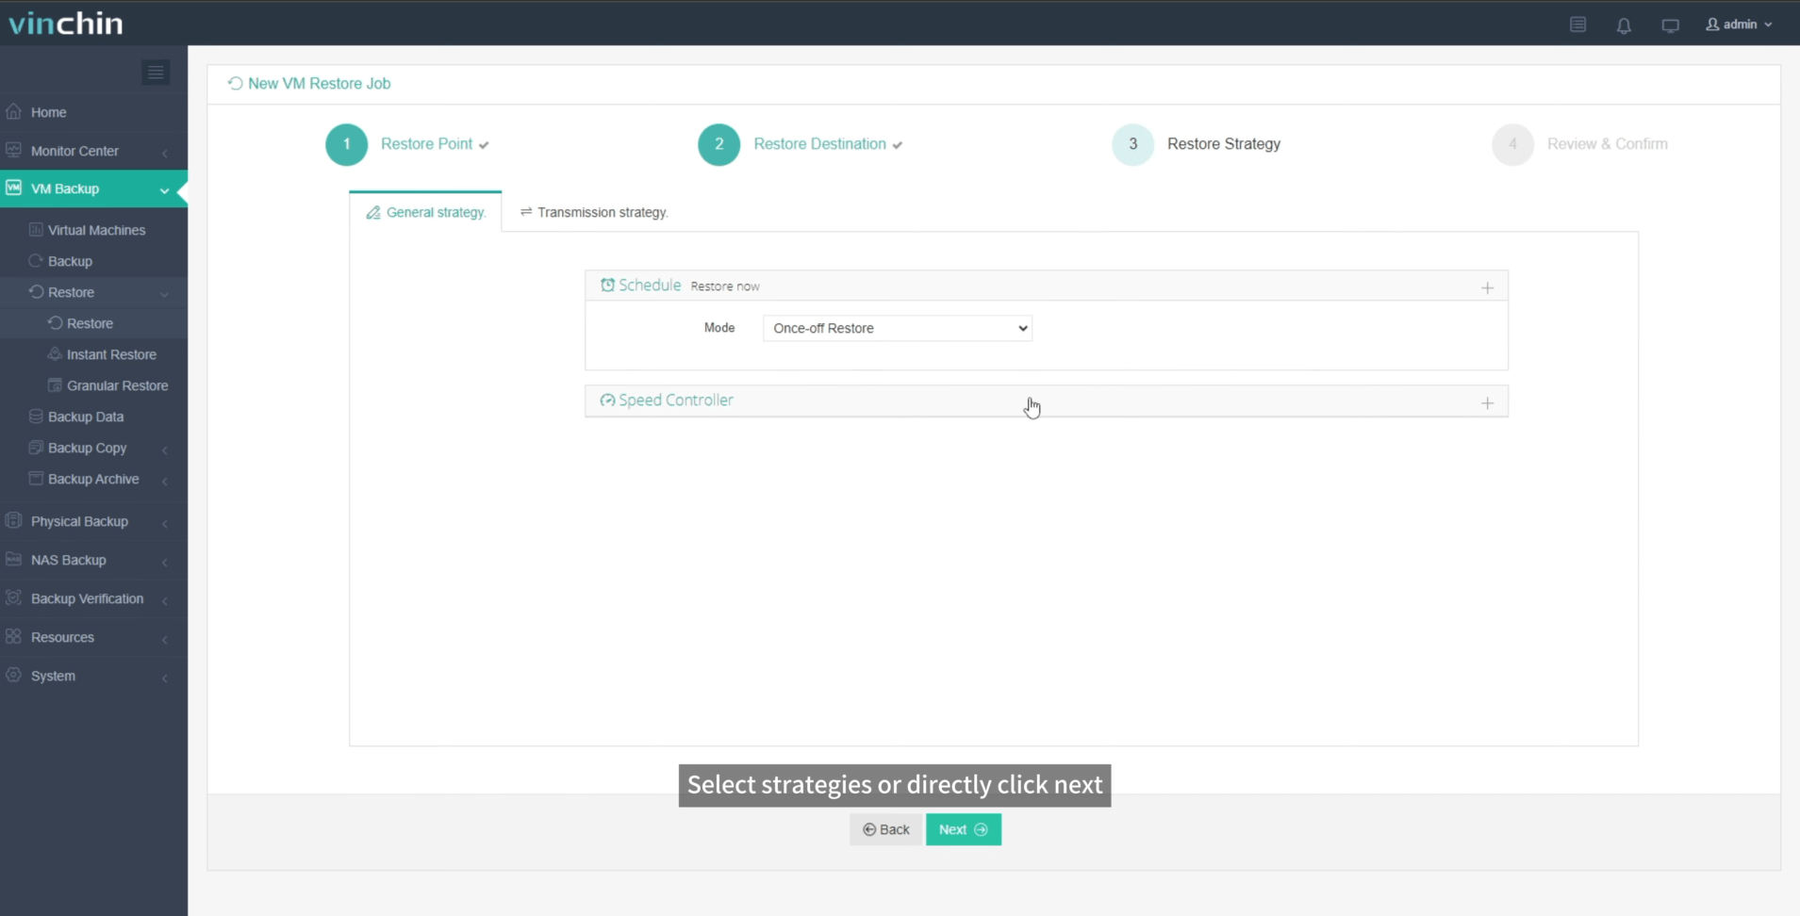Expand Speed Controller with plus icon

coord(1487,402)
